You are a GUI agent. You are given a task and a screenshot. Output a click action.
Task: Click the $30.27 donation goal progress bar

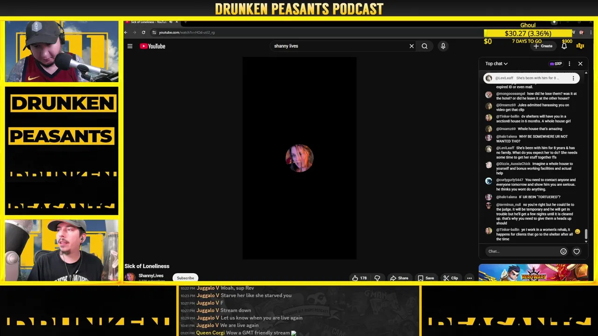coord(528,33)
